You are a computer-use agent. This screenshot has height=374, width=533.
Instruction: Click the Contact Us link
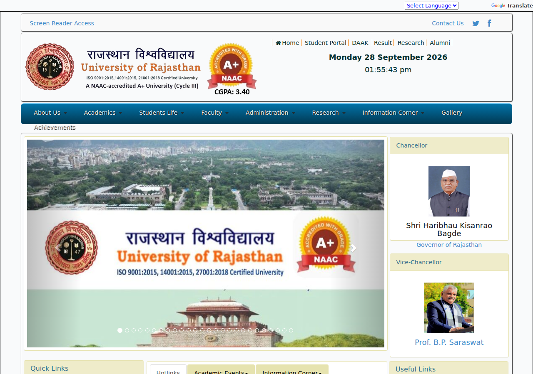448,23
